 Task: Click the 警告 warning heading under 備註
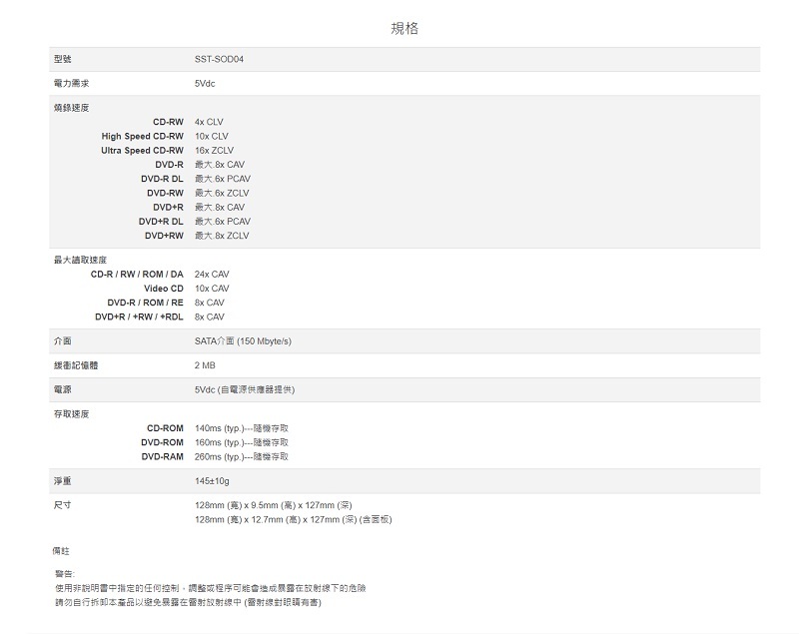(x=65, y=574)
